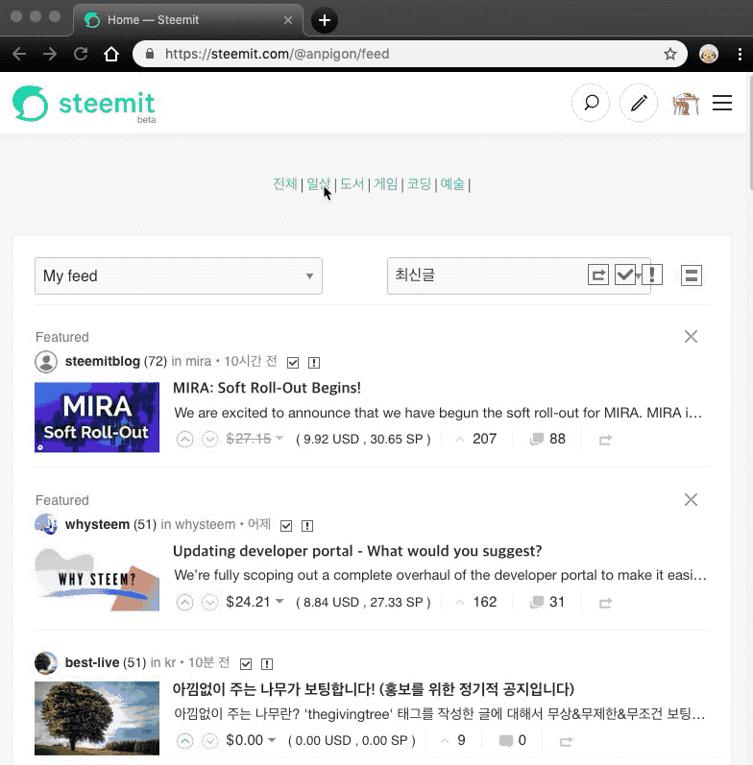Screen dimensions: 753x765
Task: Click the MIRA Soft Roll-Out thumbnail
Action: pyautogui.click(x=97, y=418)
